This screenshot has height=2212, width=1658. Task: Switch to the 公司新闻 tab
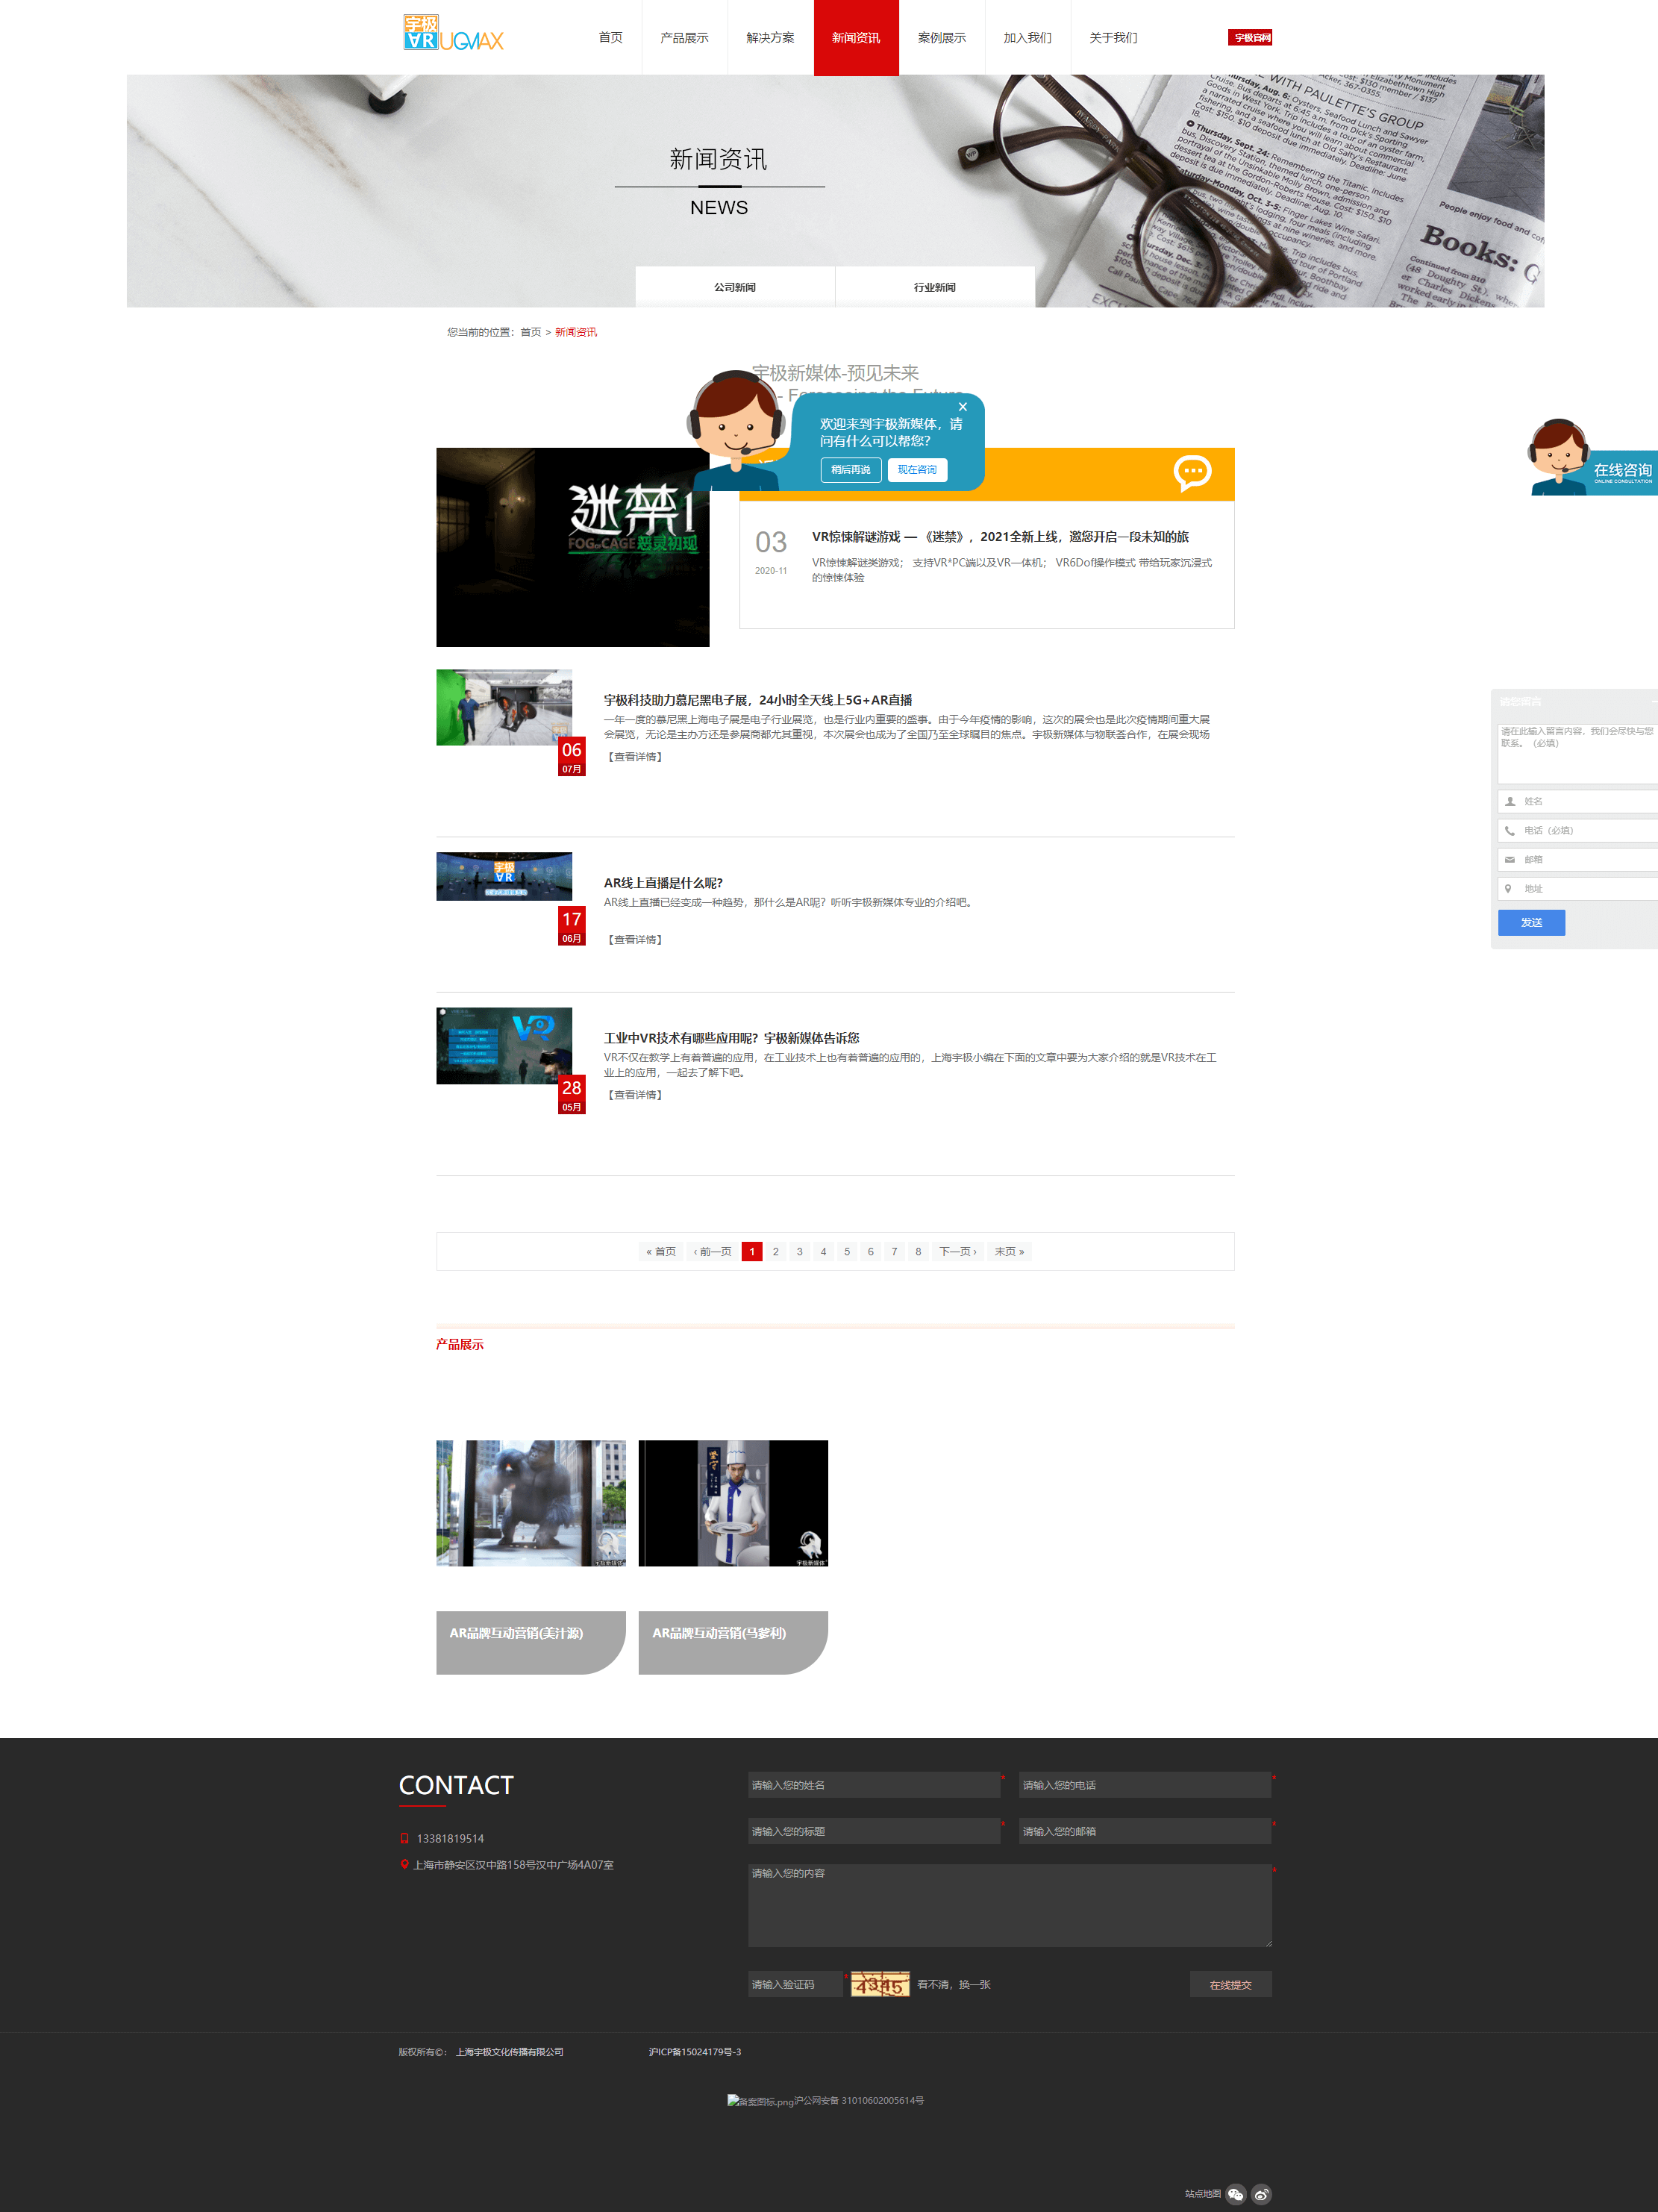(x=735, y=287)
